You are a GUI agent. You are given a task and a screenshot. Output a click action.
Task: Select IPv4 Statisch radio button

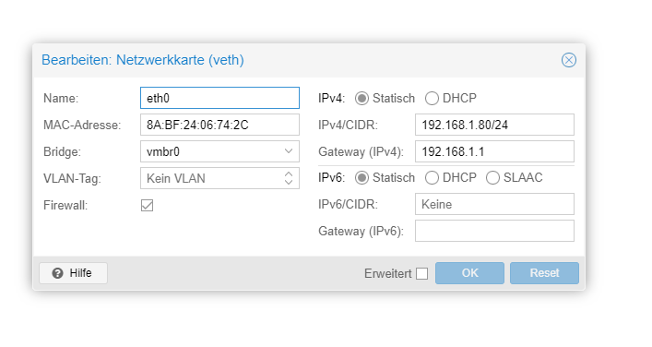coord(362,98)
